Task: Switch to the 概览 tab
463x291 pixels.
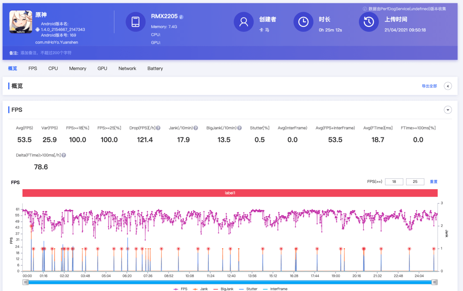Action: point(13,68)
